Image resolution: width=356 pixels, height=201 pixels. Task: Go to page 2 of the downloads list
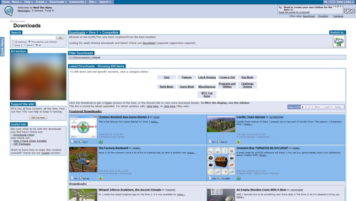306,107
